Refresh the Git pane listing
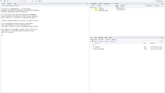Viewport: 165px width, 93px height. tap(162, 6)
